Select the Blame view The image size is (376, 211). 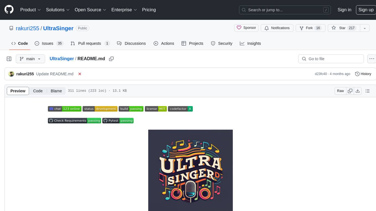(56, 91)
